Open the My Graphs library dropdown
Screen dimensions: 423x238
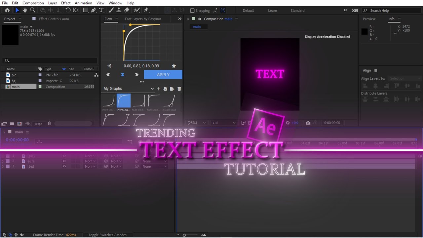click(x=129, y=89)
